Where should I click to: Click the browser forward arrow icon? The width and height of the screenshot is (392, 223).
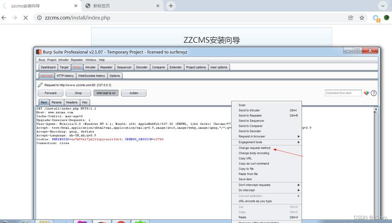click(x=15, y=18)
